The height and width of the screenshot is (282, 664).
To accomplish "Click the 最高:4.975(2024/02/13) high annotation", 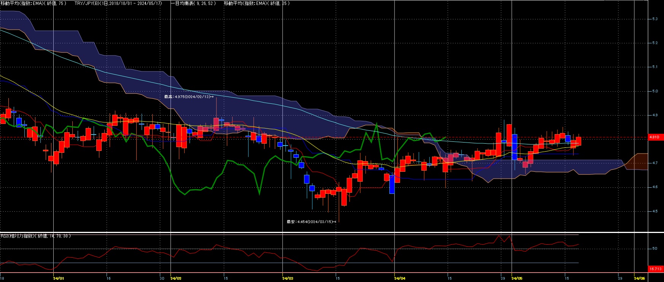I will pyautogui.click(x=188, y=97).
